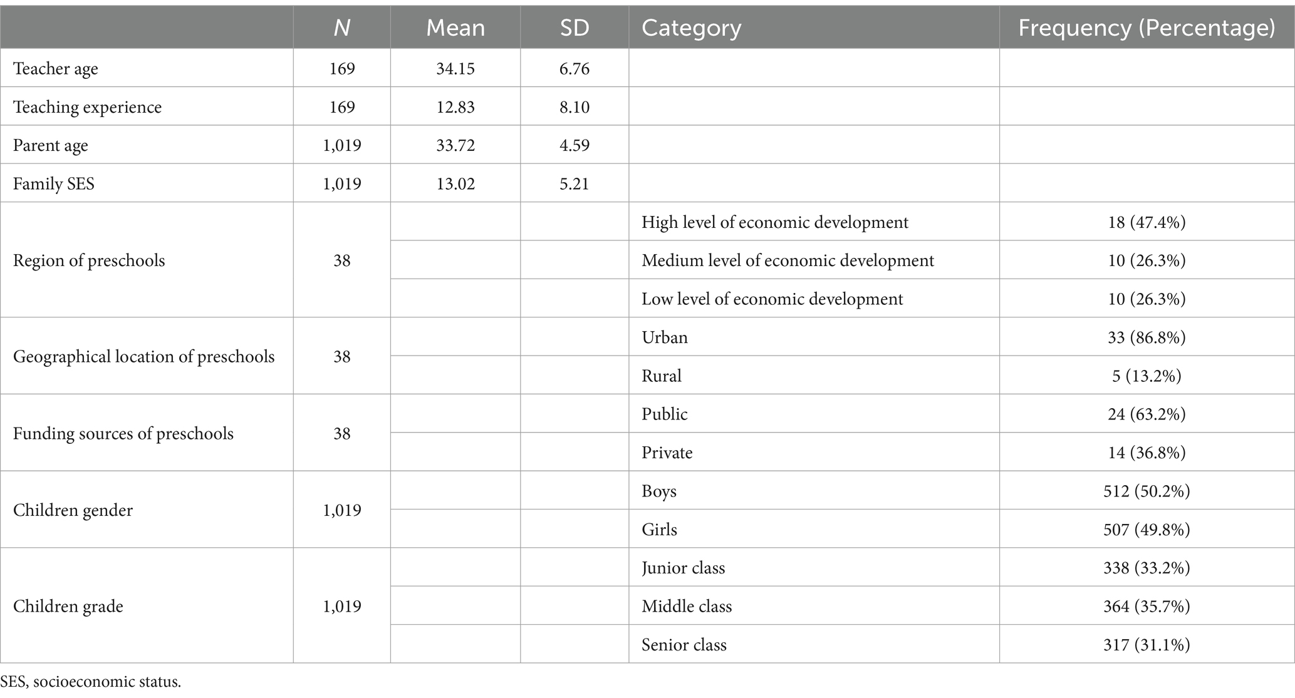Select the 512 (50.2%) Boys frequency
Viewport: 1295px width, 698px height.
tap(1147, 491)
